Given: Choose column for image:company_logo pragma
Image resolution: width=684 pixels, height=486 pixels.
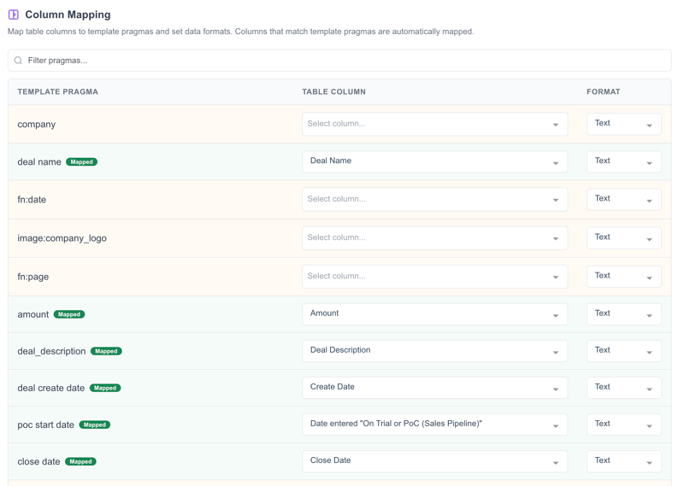Looking at the screenshot, I should point(434,237).
